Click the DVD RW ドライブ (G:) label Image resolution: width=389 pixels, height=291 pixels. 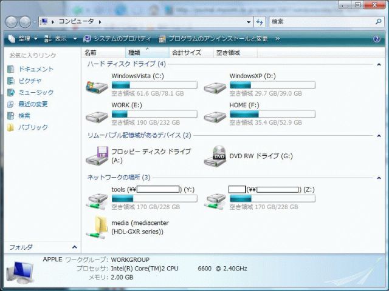261,156
